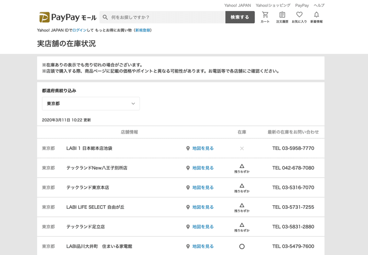Screen dimensions: 368x255
Task: Click the 店舗情報 column header
Action: [x=129, y=132]
